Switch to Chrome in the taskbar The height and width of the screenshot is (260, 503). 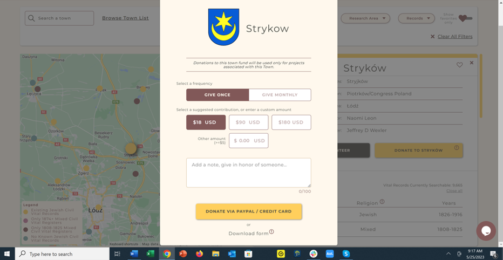pyautogui.click(x=166, y=254)
